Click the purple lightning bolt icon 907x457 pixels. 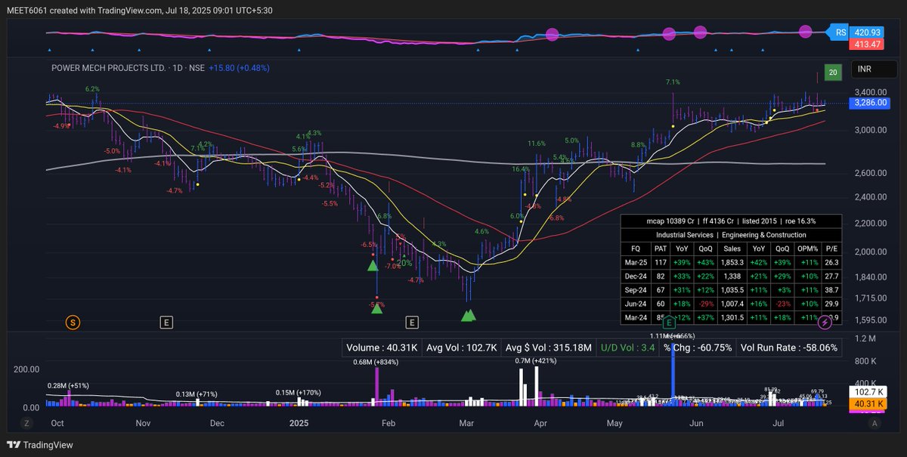pyautogui.click(x=825, y=323)
